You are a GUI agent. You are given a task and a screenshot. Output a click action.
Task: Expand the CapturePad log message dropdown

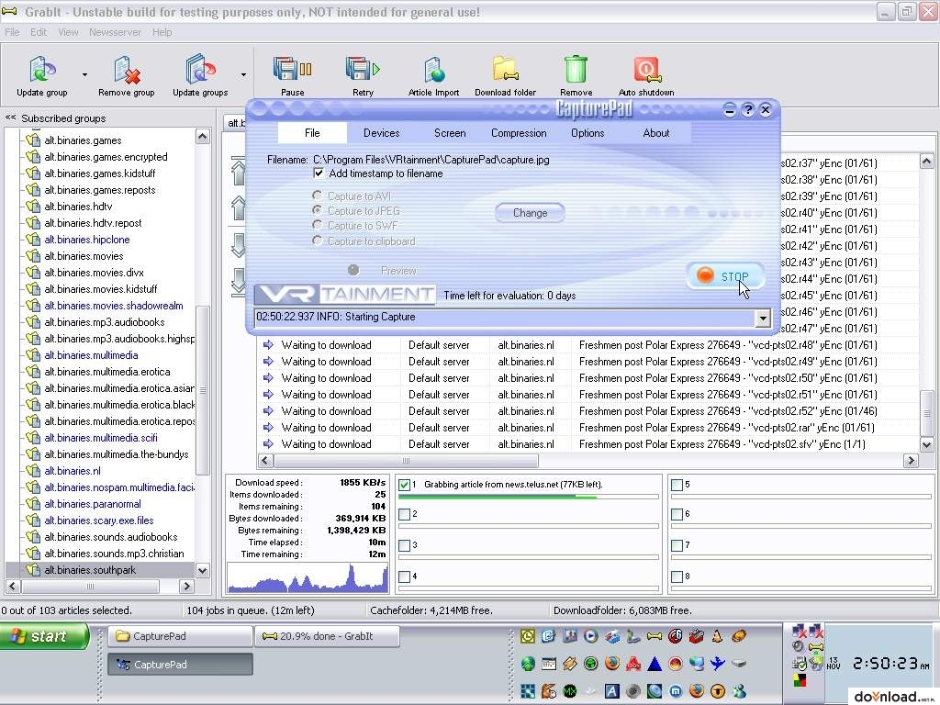[x=763, y=319]
